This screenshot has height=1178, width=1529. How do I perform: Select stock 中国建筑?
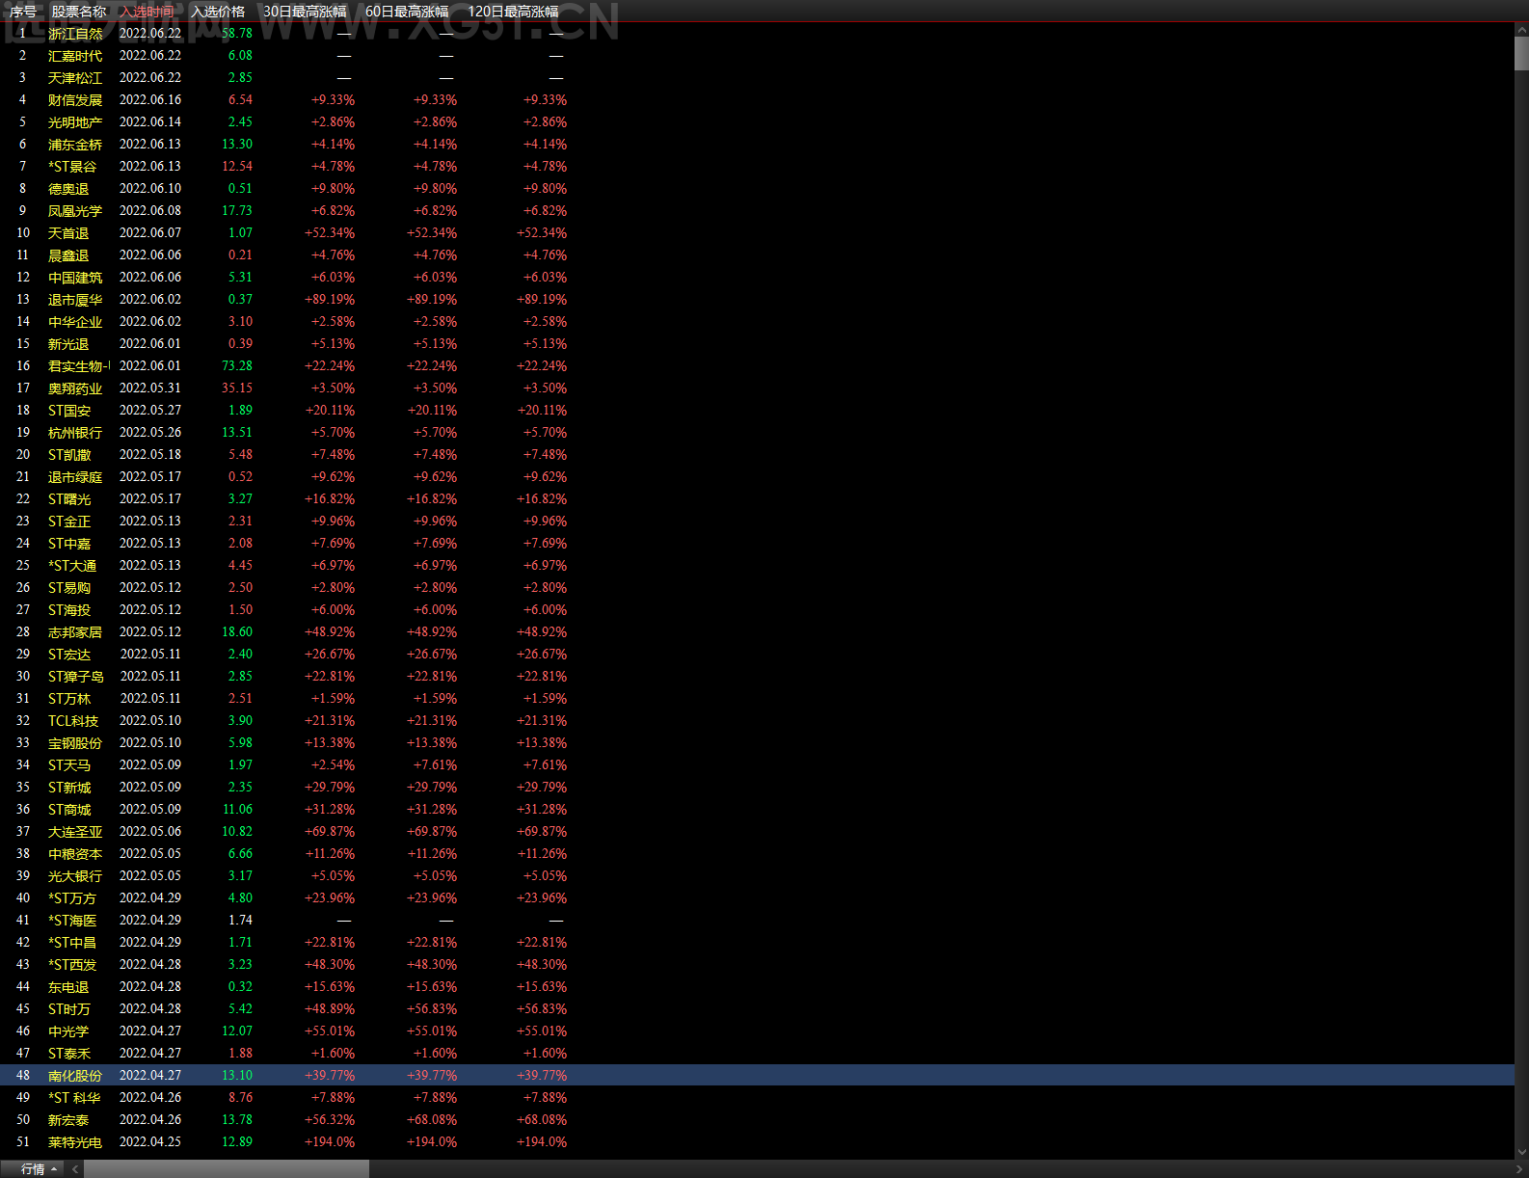pos(75,278)
